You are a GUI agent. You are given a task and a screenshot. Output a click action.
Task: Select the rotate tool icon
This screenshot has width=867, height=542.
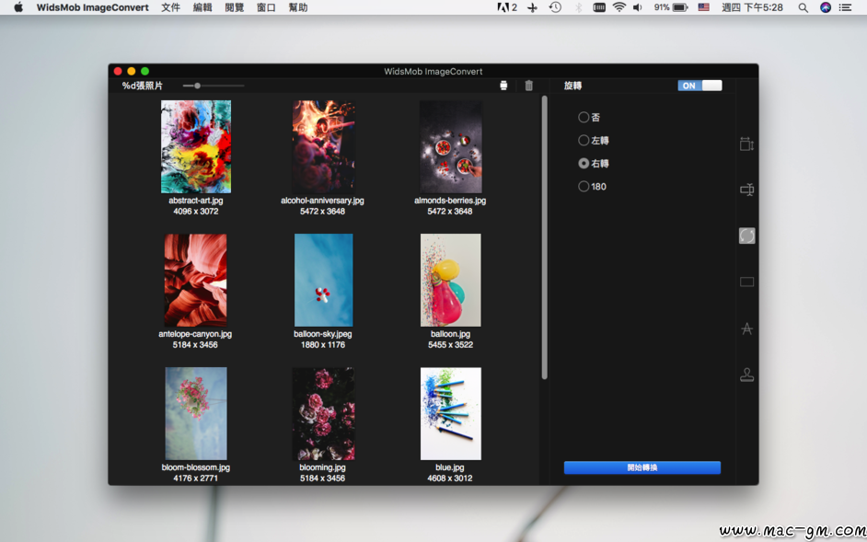coord(747,236)
